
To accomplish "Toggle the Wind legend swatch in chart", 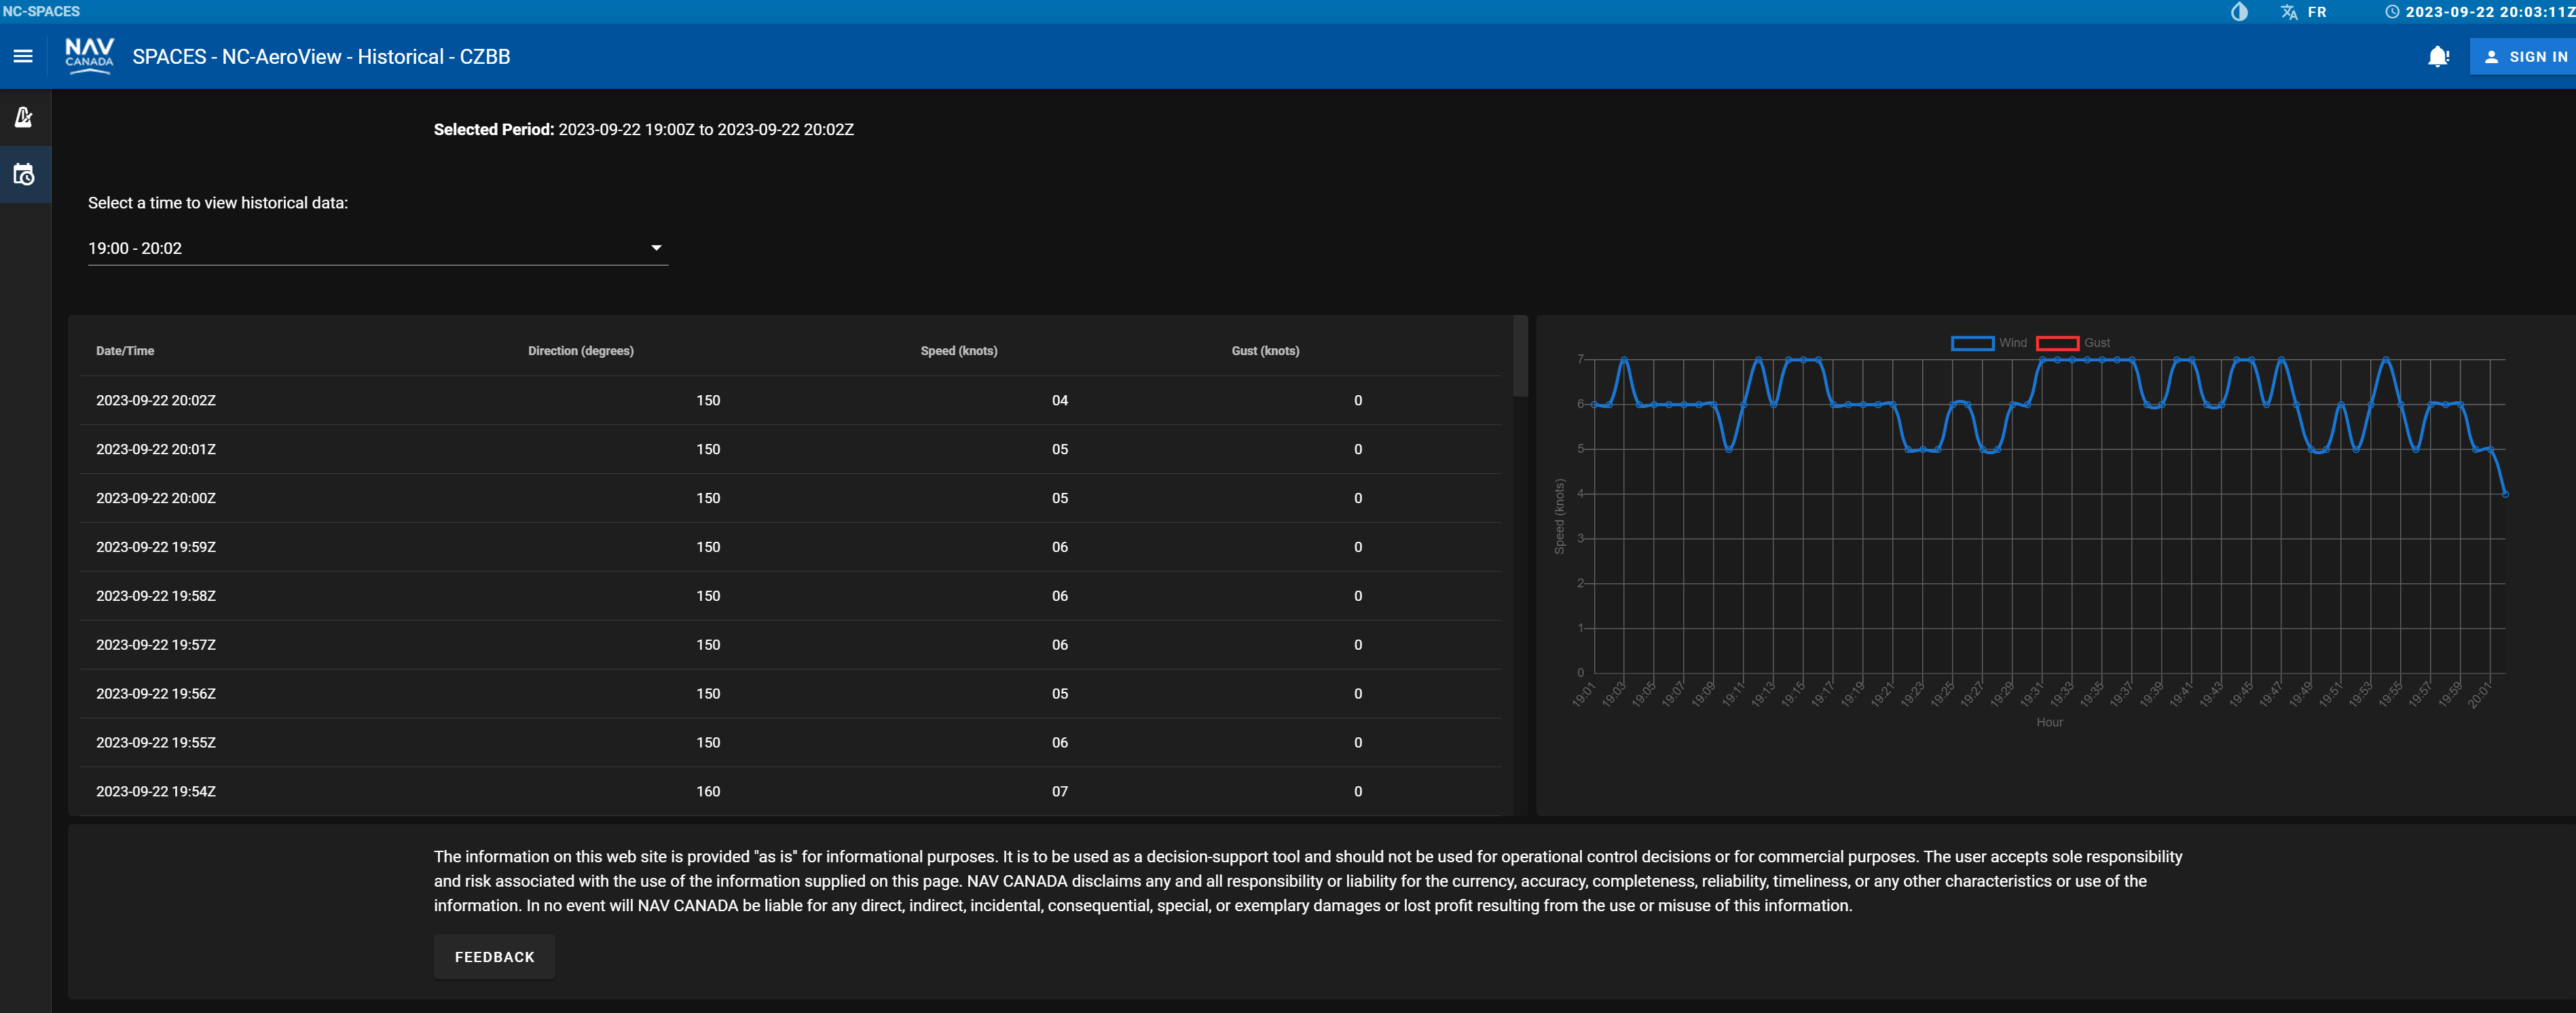I will coord(1972,343).
